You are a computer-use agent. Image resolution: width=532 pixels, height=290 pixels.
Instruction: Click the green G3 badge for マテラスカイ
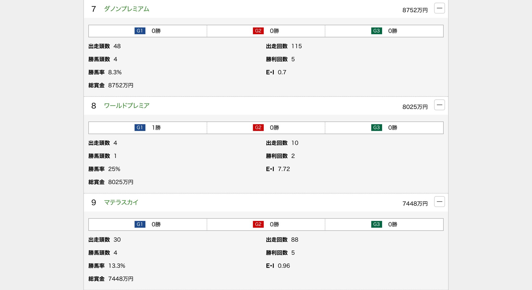pyautogui.click(x=376, y=224)
